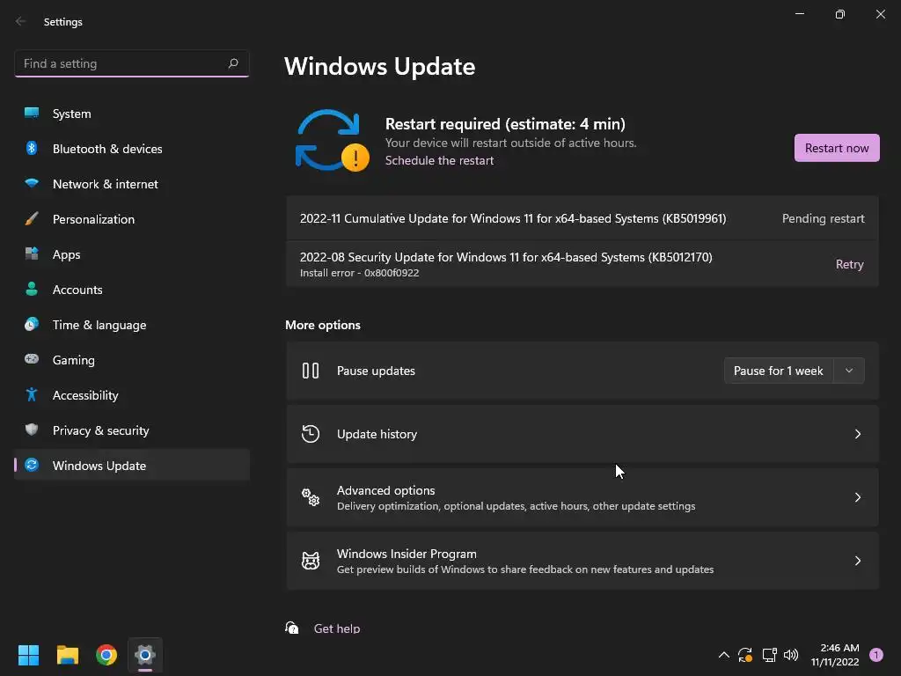901x676 pixels.
Task: Open Update history via its chevron
Action: click(857, 434)
